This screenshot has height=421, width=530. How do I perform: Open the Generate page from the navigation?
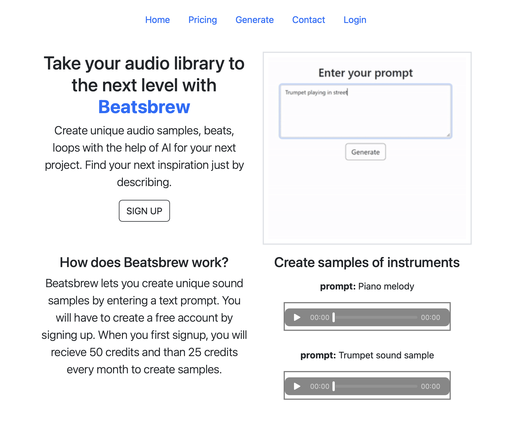click(254, 20)
